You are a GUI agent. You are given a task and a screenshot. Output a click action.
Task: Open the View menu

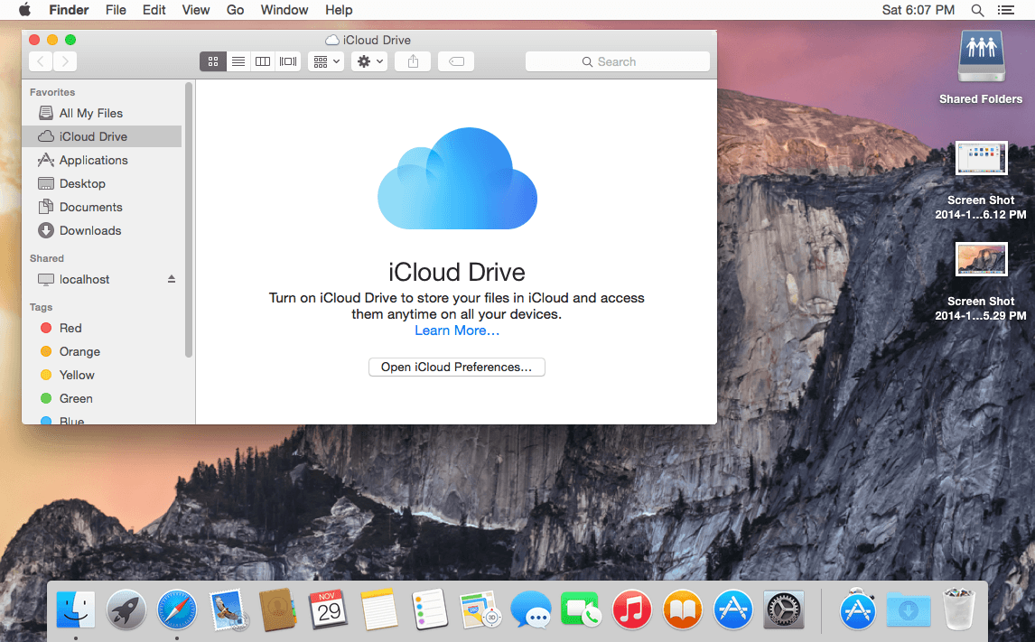point(195,10)
